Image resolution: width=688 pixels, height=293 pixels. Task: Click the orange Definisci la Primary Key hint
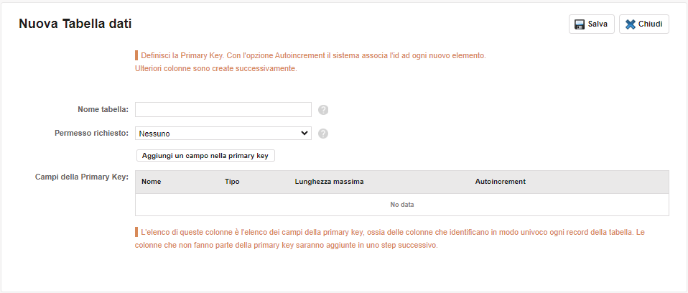[x=310, y=62]
